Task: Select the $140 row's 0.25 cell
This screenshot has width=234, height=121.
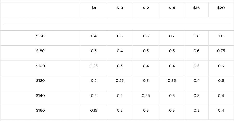Action: (x=146, y=95)
